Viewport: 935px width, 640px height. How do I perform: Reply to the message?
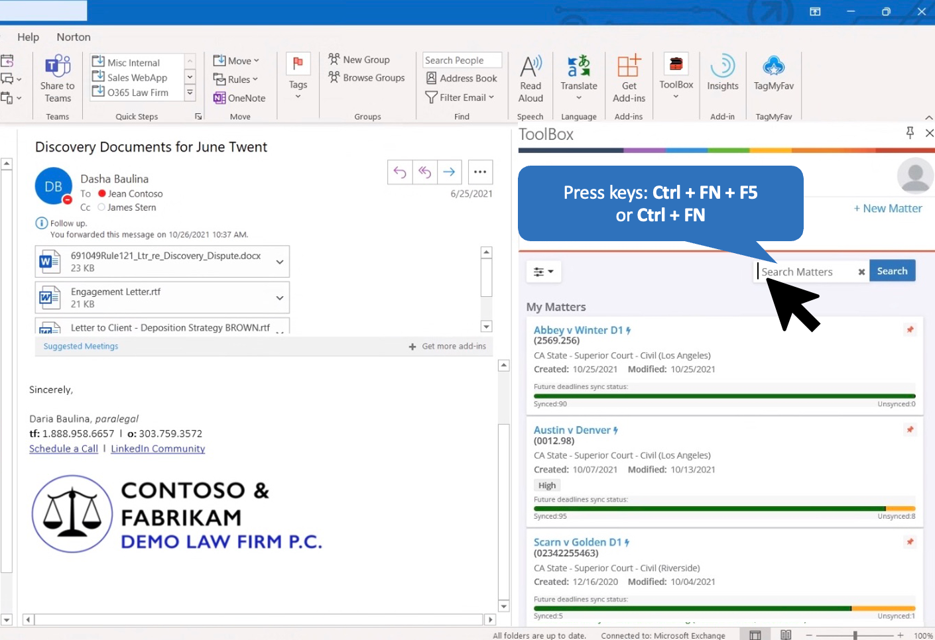[400, 172]
